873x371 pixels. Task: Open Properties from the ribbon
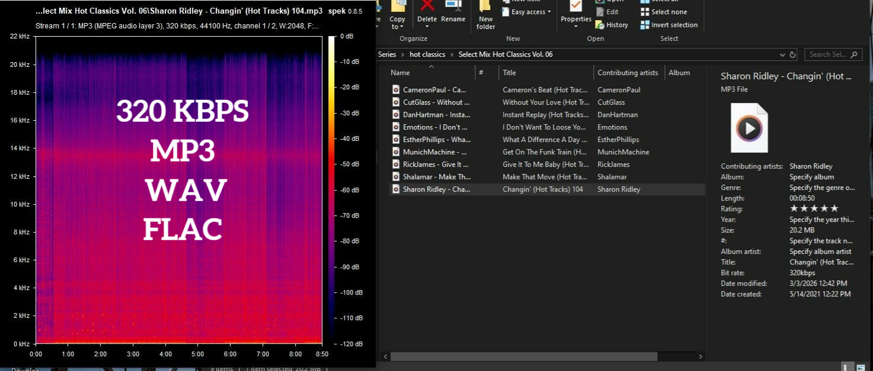[576, 12]
